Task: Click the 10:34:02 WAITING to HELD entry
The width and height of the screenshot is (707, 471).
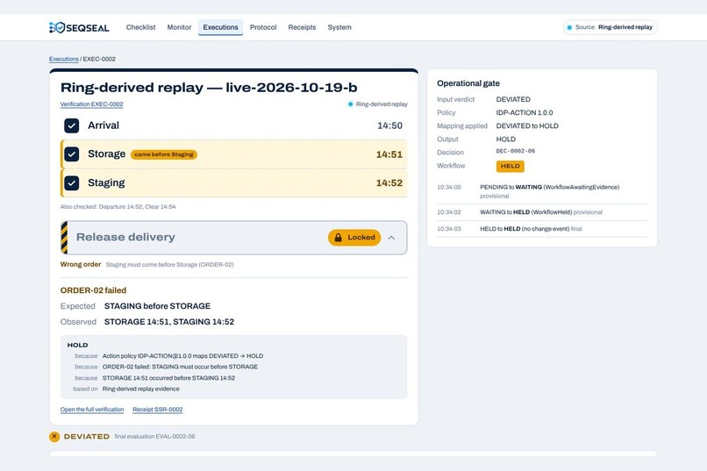Action: 542,212
